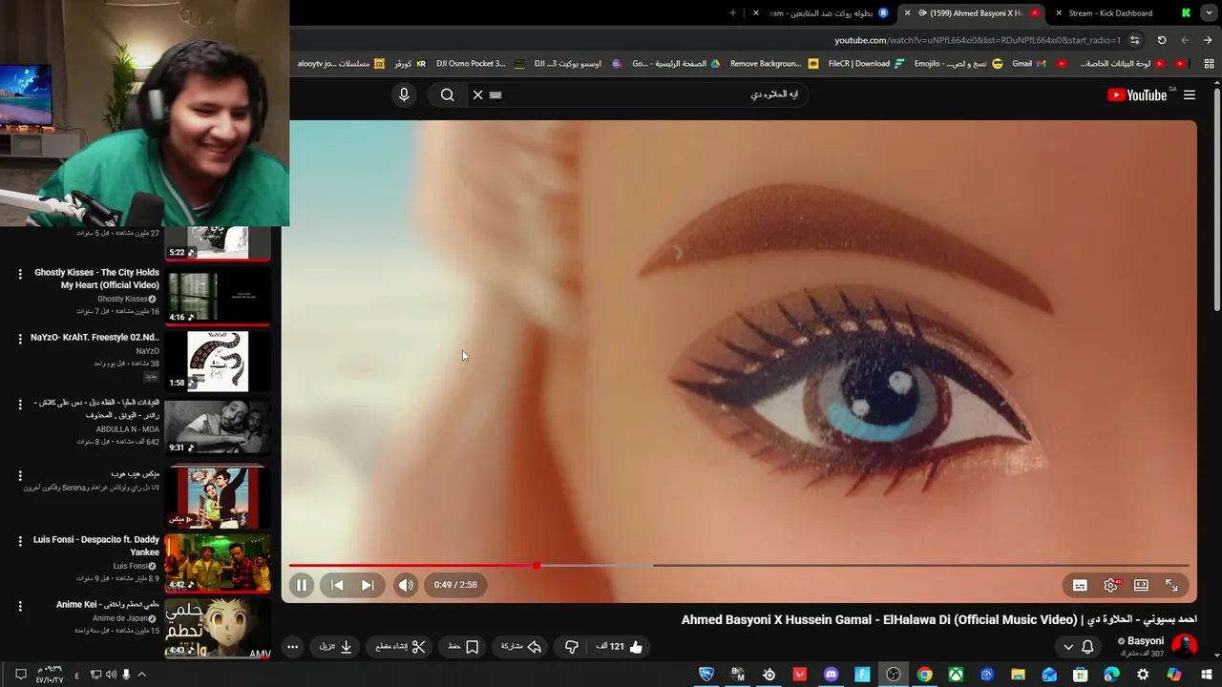Switch to theater mode view
The width and height of the screenshot is (1222, 687).
coord(1141,585)
